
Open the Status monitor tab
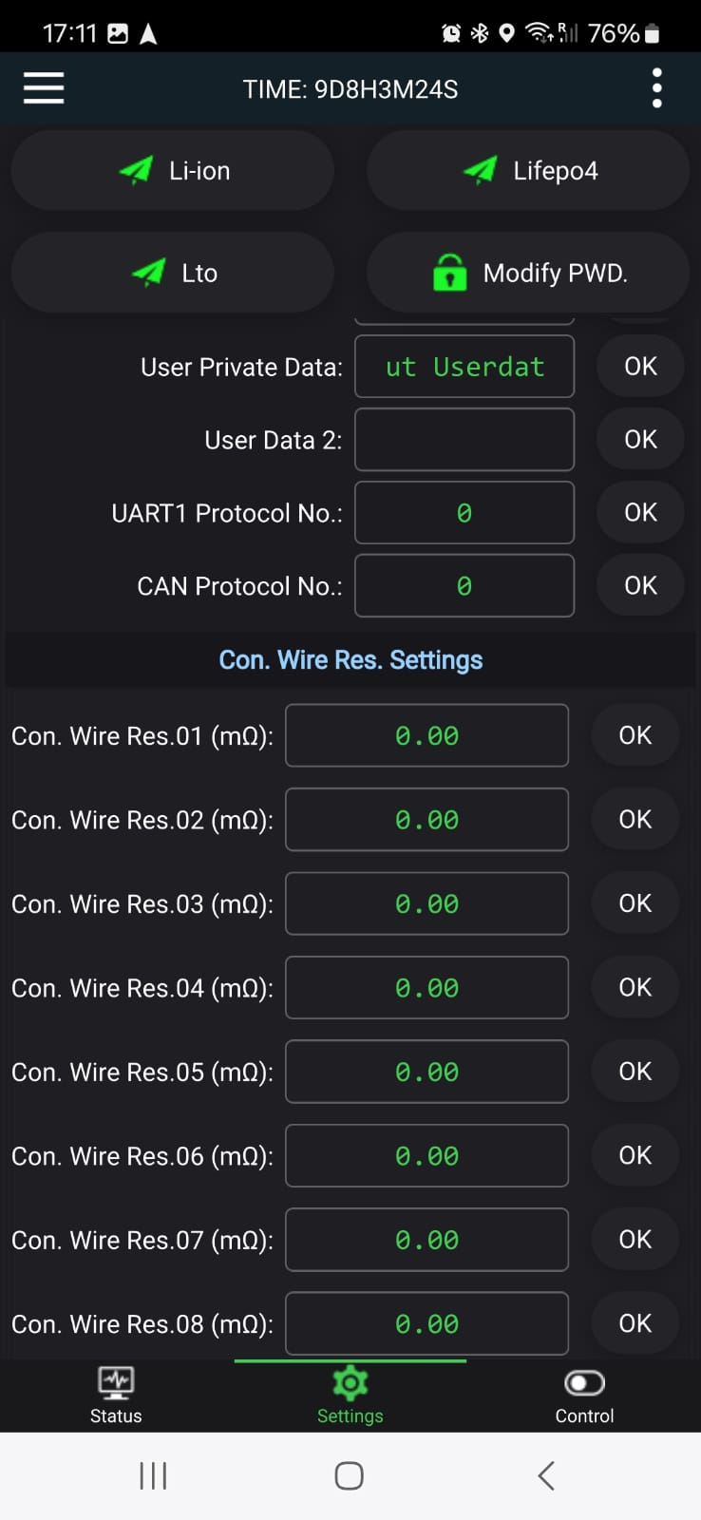(x=116, y=1395)
